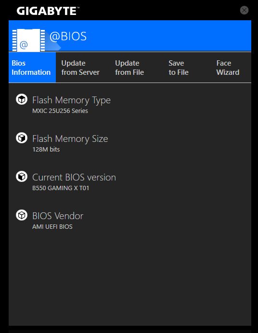258x333 pixels.
Task: Select the Save to File tab
Action: [179, 68]
